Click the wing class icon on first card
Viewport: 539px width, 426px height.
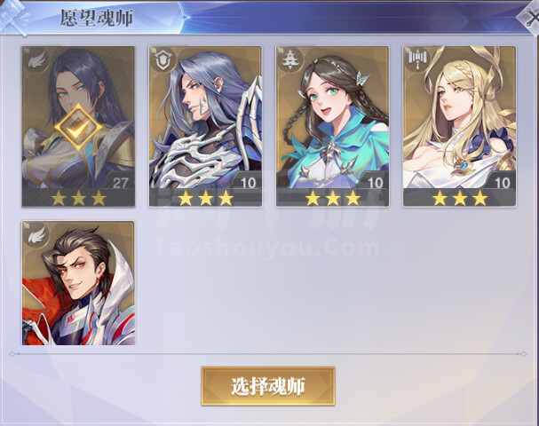37,61
